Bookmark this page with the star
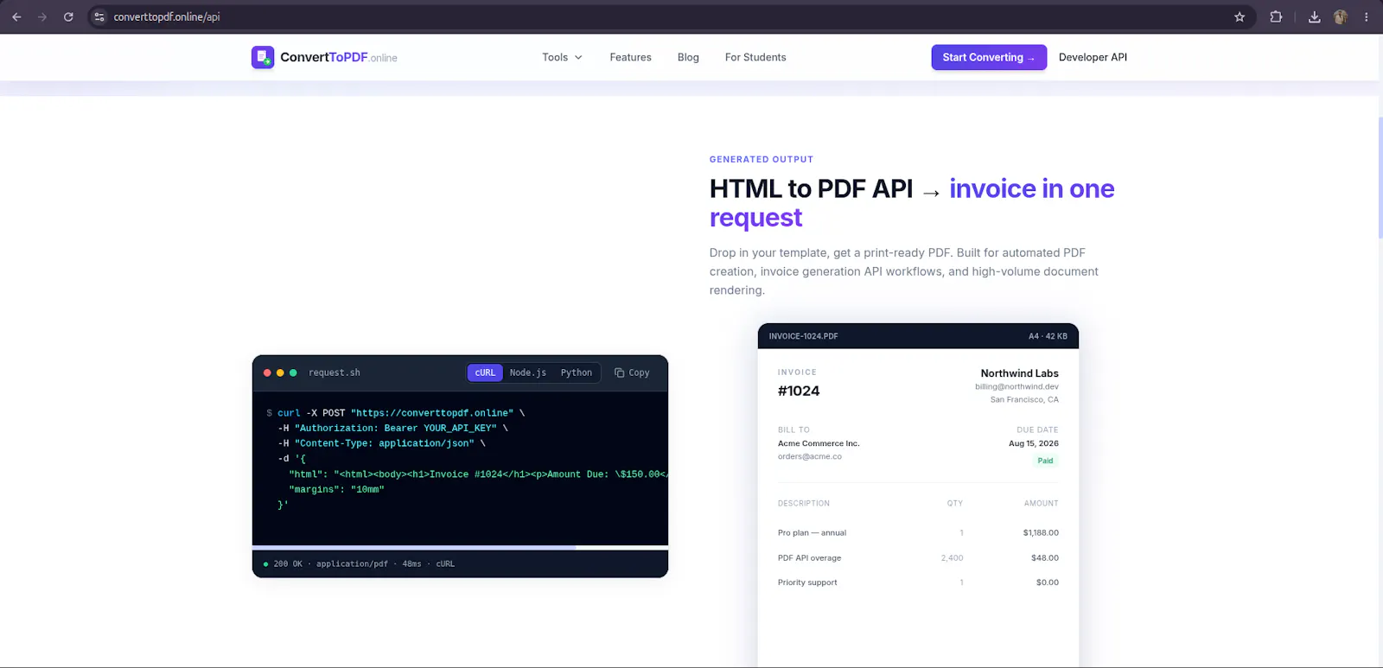 point(1240,16)
